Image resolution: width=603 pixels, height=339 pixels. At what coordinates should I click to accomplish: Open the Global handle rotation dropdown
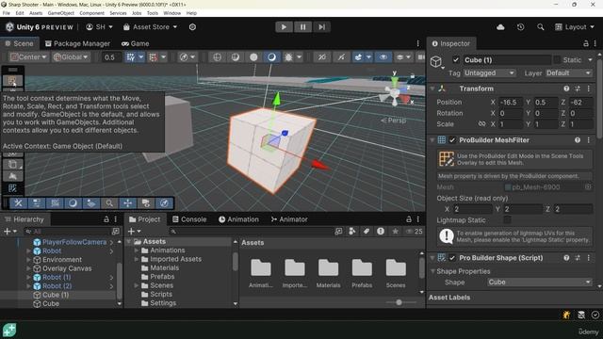71,56
